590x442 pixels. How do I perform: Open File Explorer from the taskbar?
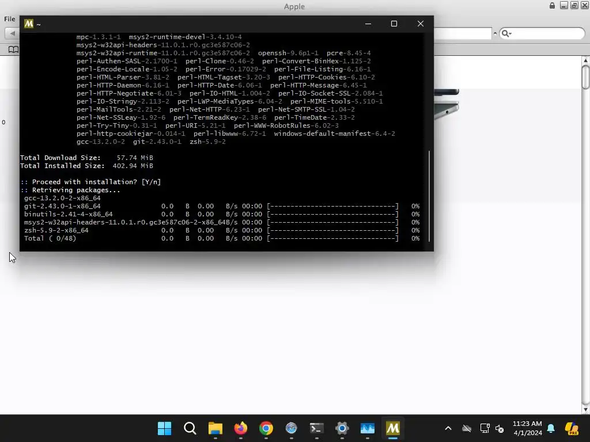pyautogui.click(x=215, y=428)
